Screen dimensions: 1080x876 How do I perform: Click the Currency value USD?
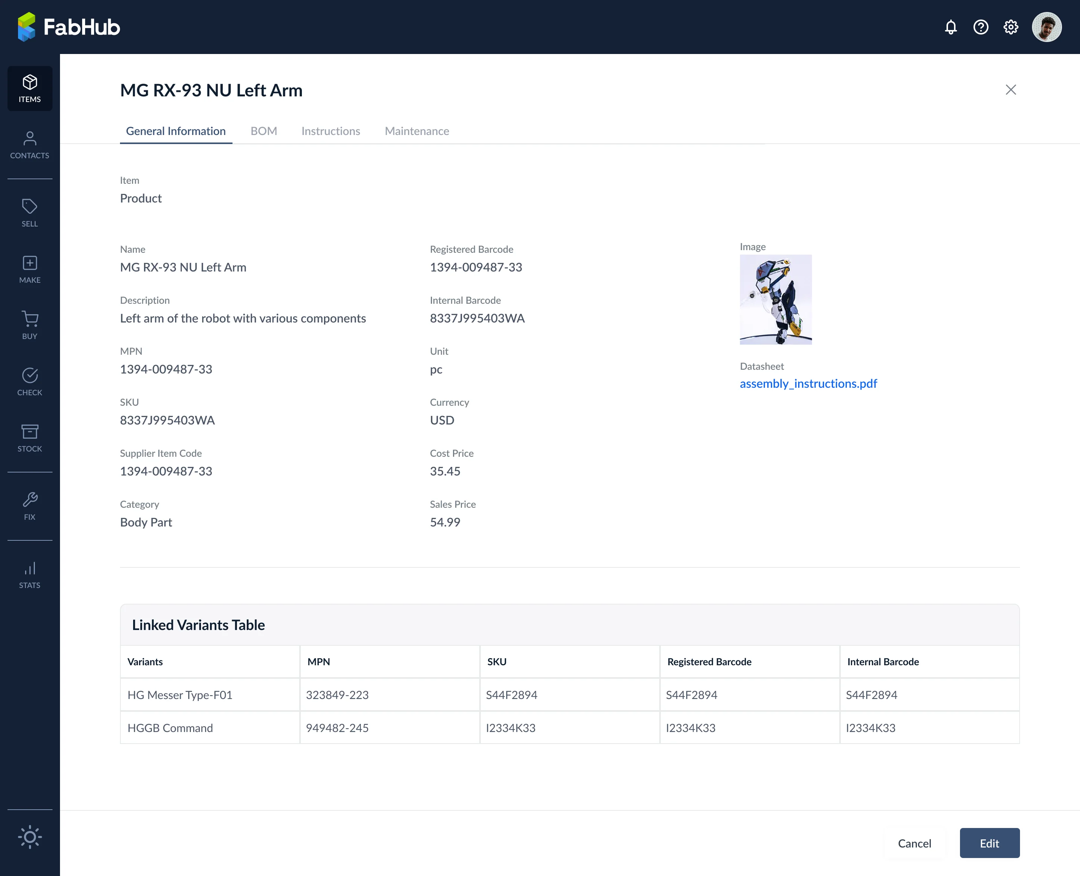(442, 420)
